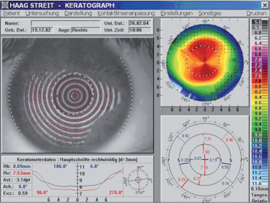The width and height of the screenshot is (270, 203).
Task: Click the Haag Streit application icon in title bar
Action: [x=5, y=5]
